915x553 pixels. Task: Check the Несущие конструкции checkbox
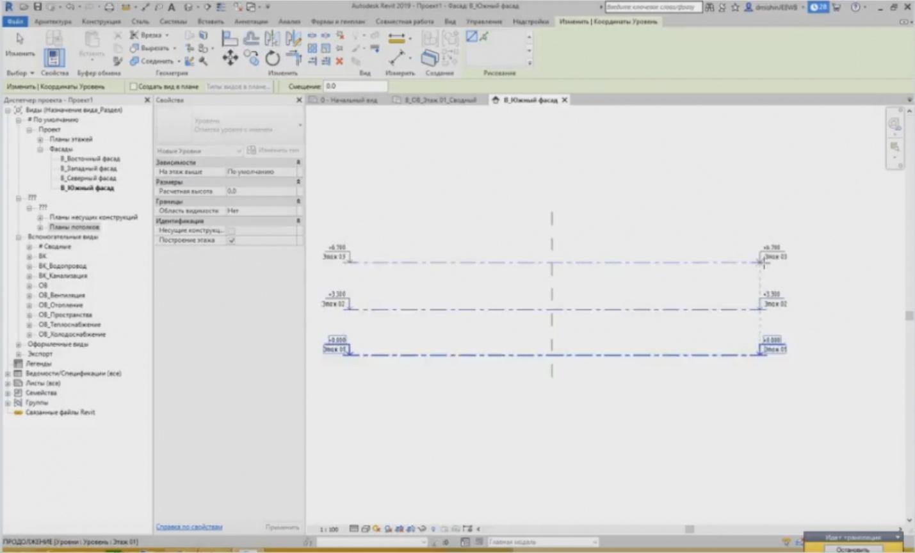tap(232, 230)
